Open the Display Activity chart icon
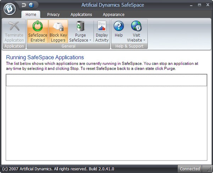The height and width of the screenshot is (173, 213). click(x=102, y=26)
